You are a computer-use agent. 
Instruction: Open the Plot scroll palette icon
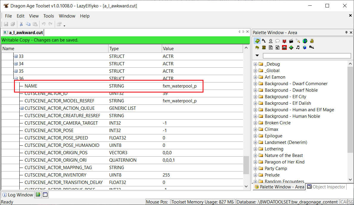pyautogui.click(x=264, y=47)
